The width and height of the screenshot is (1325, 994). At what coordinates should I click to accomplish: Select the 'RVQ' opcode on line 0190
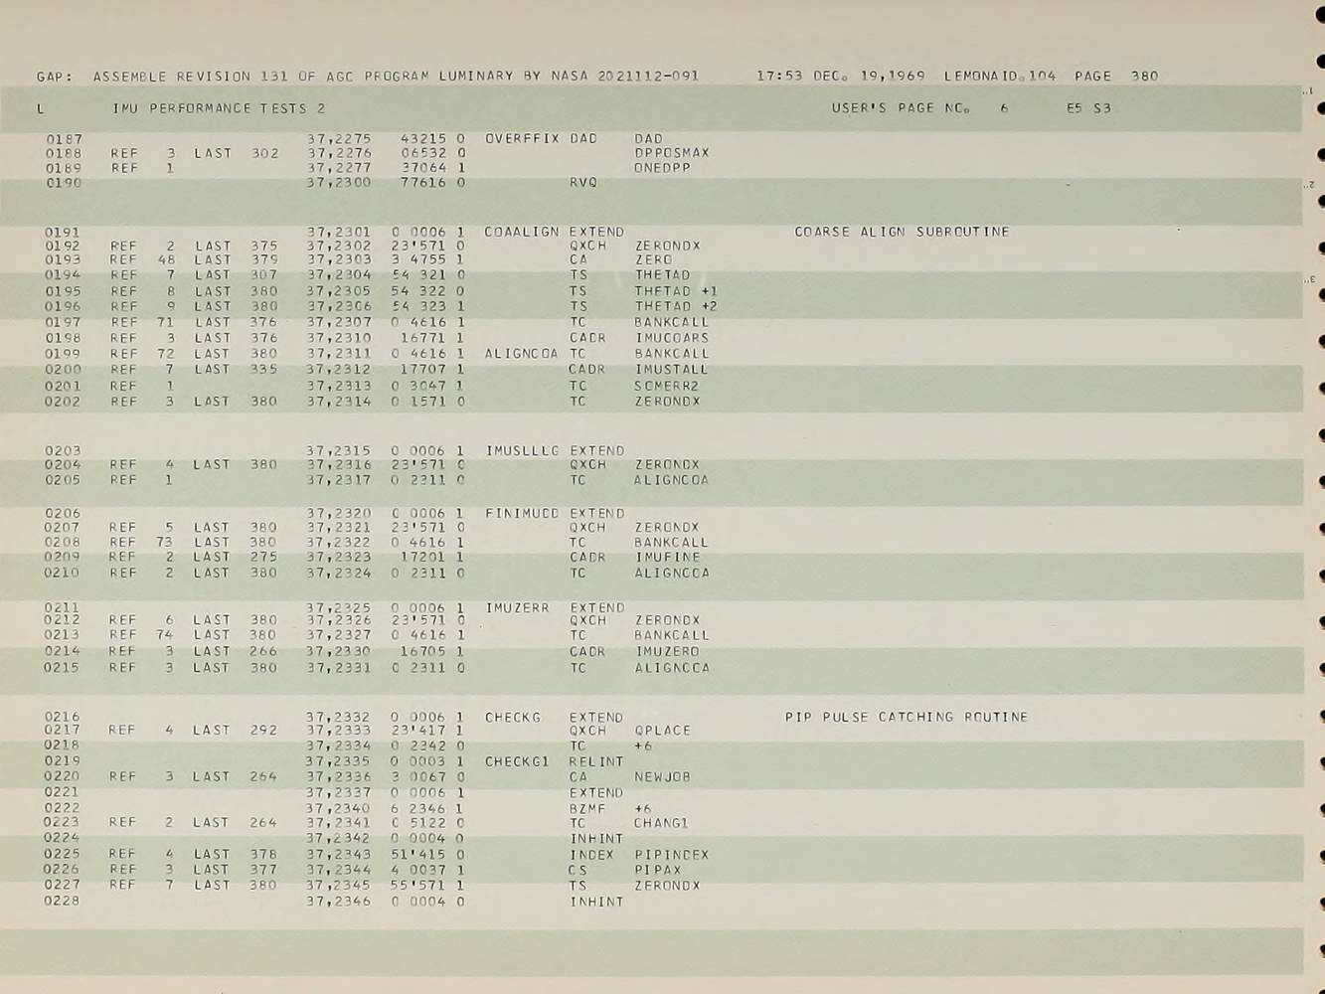583,183
